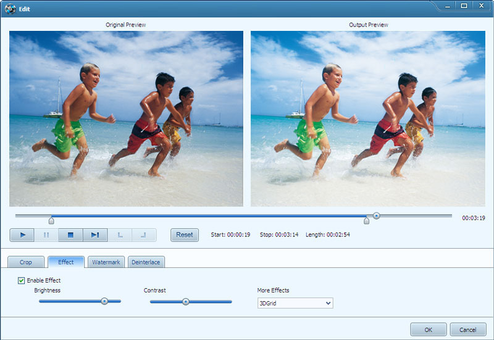Image resolution: width=494 pixels, height=340 pixels.
Task: Set trim start point marker icon
Action: click(120, 235)
